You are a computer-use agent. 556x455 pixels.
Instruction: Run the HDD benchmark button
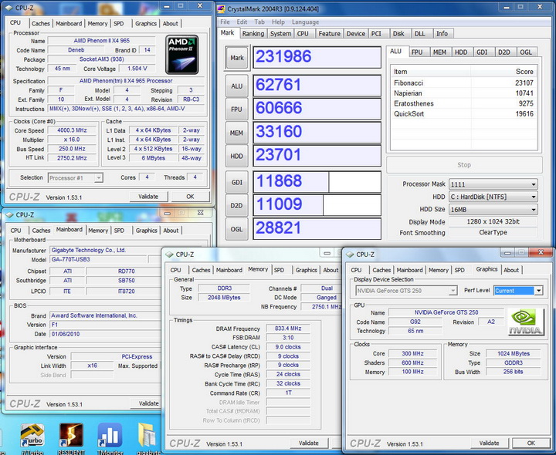(237, 156)
